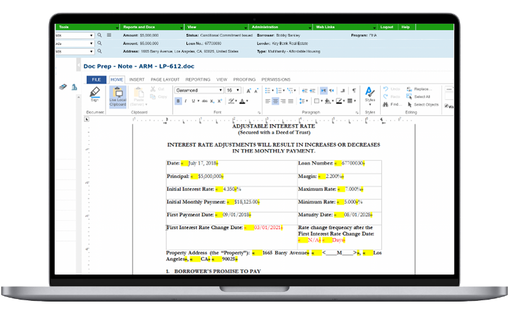Click the right-to-left text direction icon

331,90
